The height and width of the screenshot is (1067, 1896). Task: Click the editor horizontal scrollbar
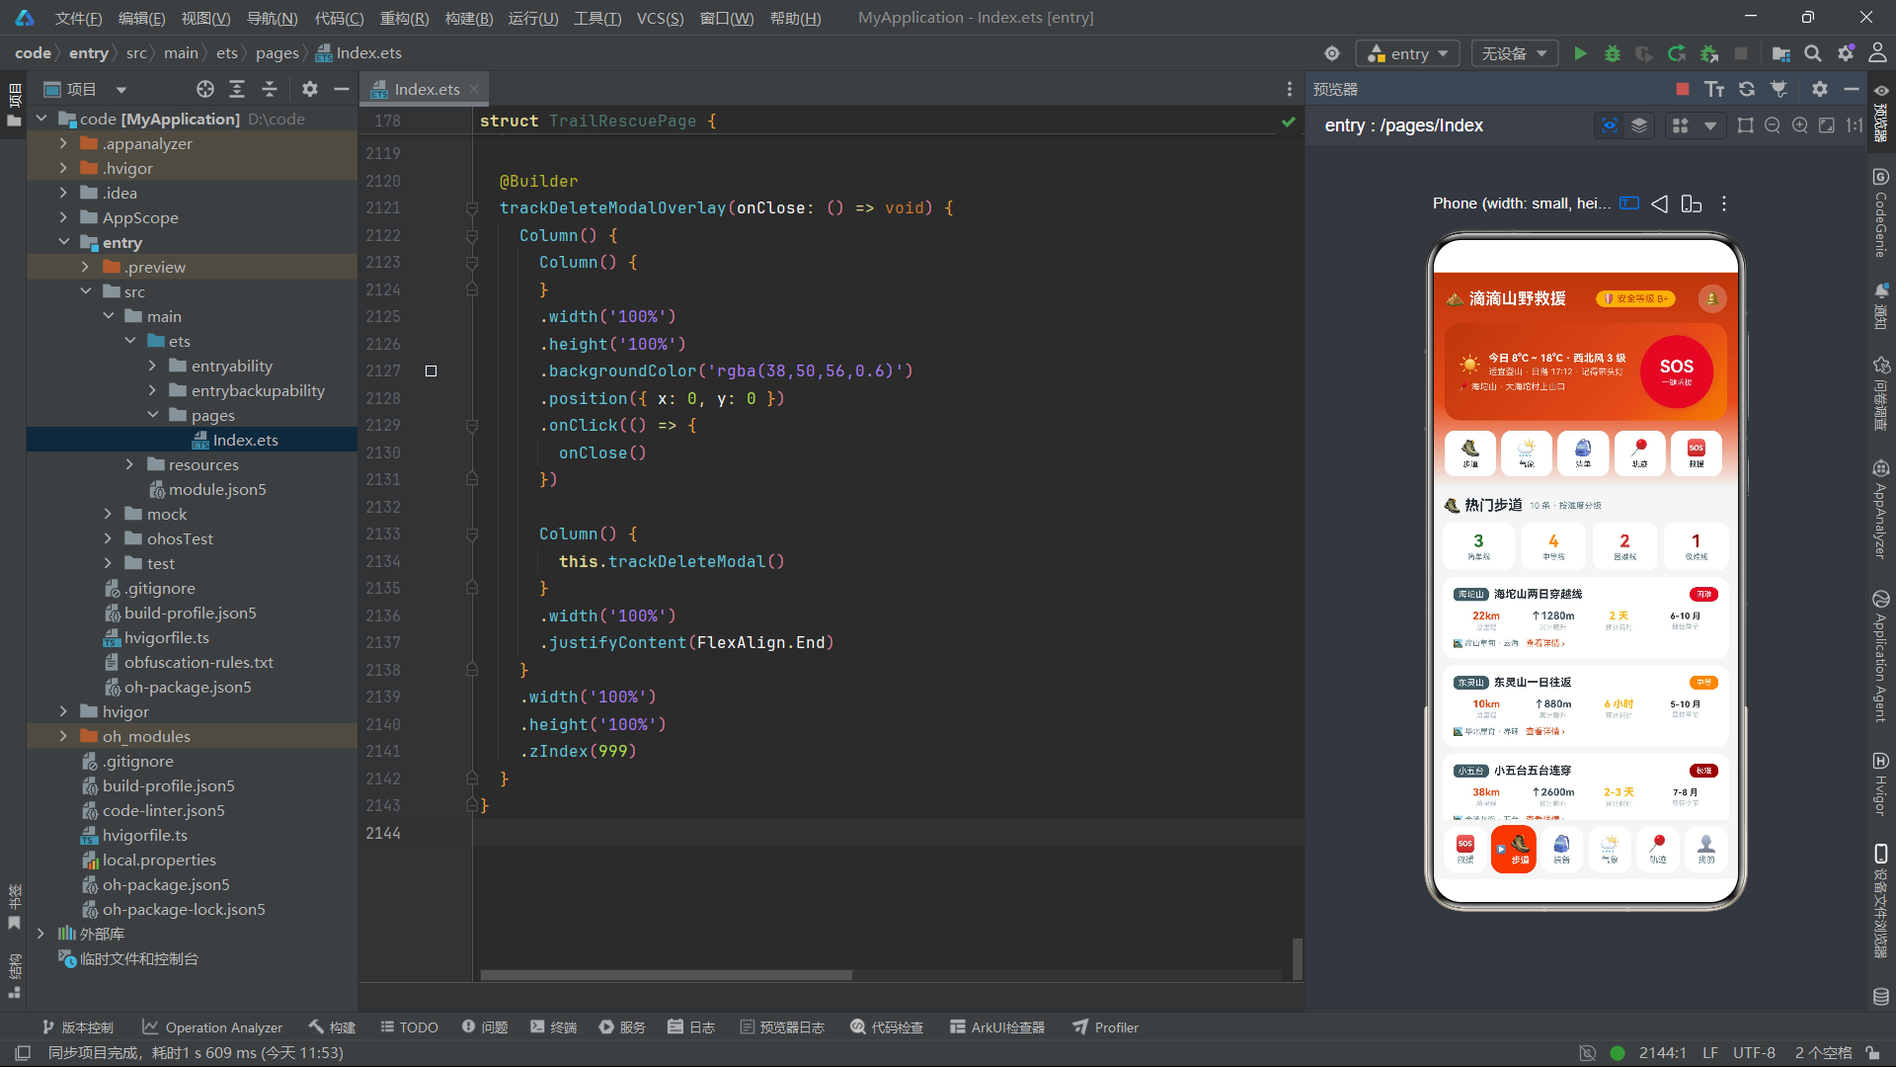point(666,975)
